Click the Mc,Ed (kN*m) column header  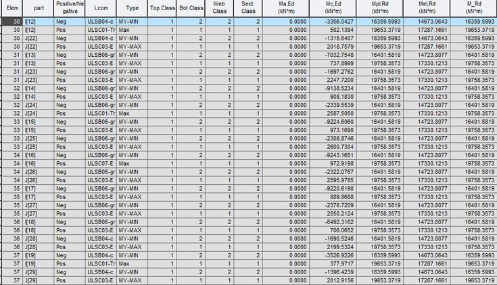point(333,8)
